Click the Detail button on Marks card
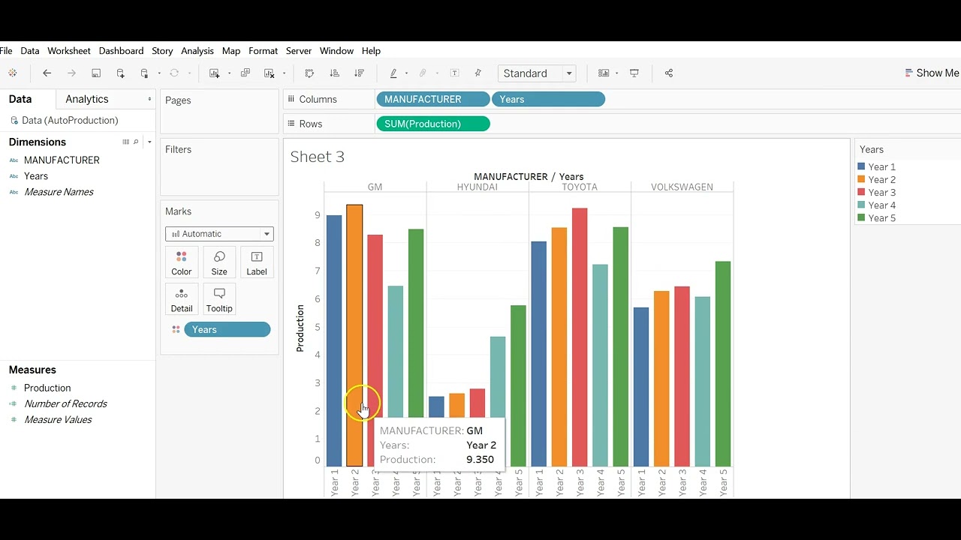961x540 pixels. point(182,300)
